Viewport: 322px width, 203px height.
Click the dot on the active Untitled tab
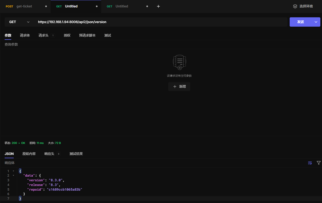coord(96,6)
